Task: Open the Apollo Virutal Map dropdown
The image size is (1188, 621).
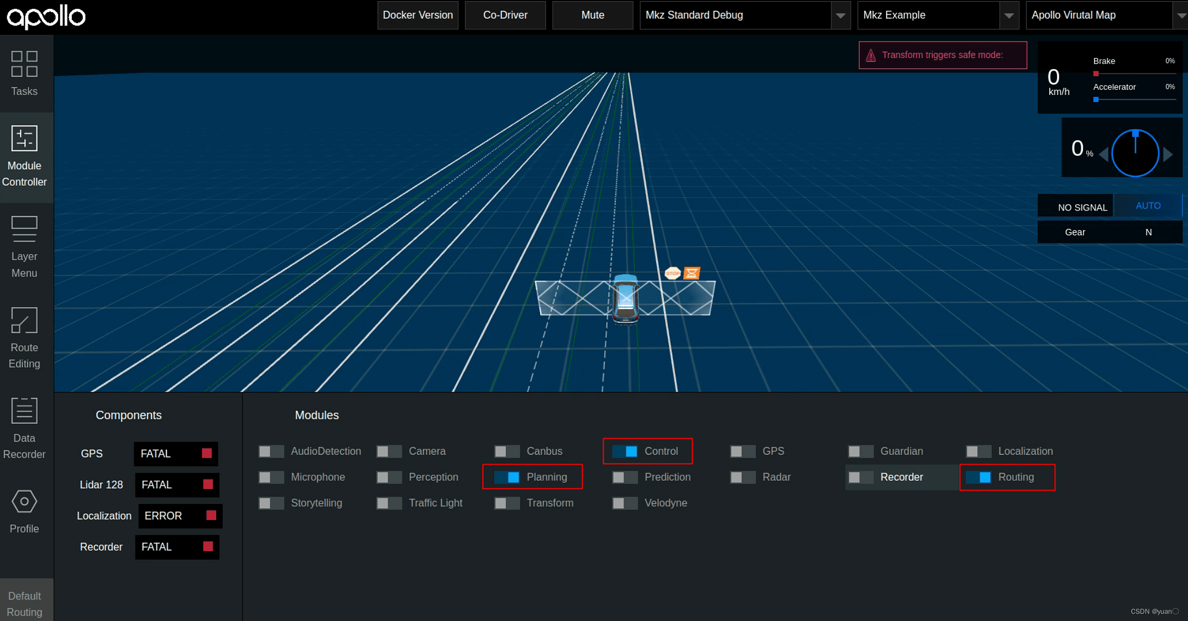Action: click(x=1180, y=15)
